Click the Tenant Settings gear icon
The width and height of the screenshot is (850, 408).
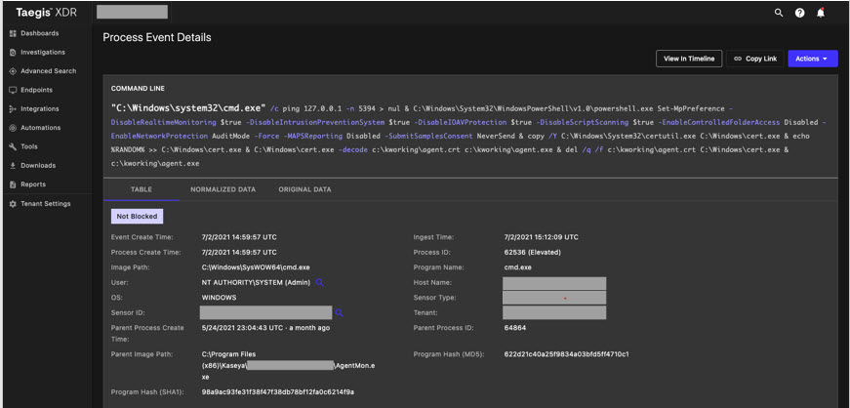13,204
